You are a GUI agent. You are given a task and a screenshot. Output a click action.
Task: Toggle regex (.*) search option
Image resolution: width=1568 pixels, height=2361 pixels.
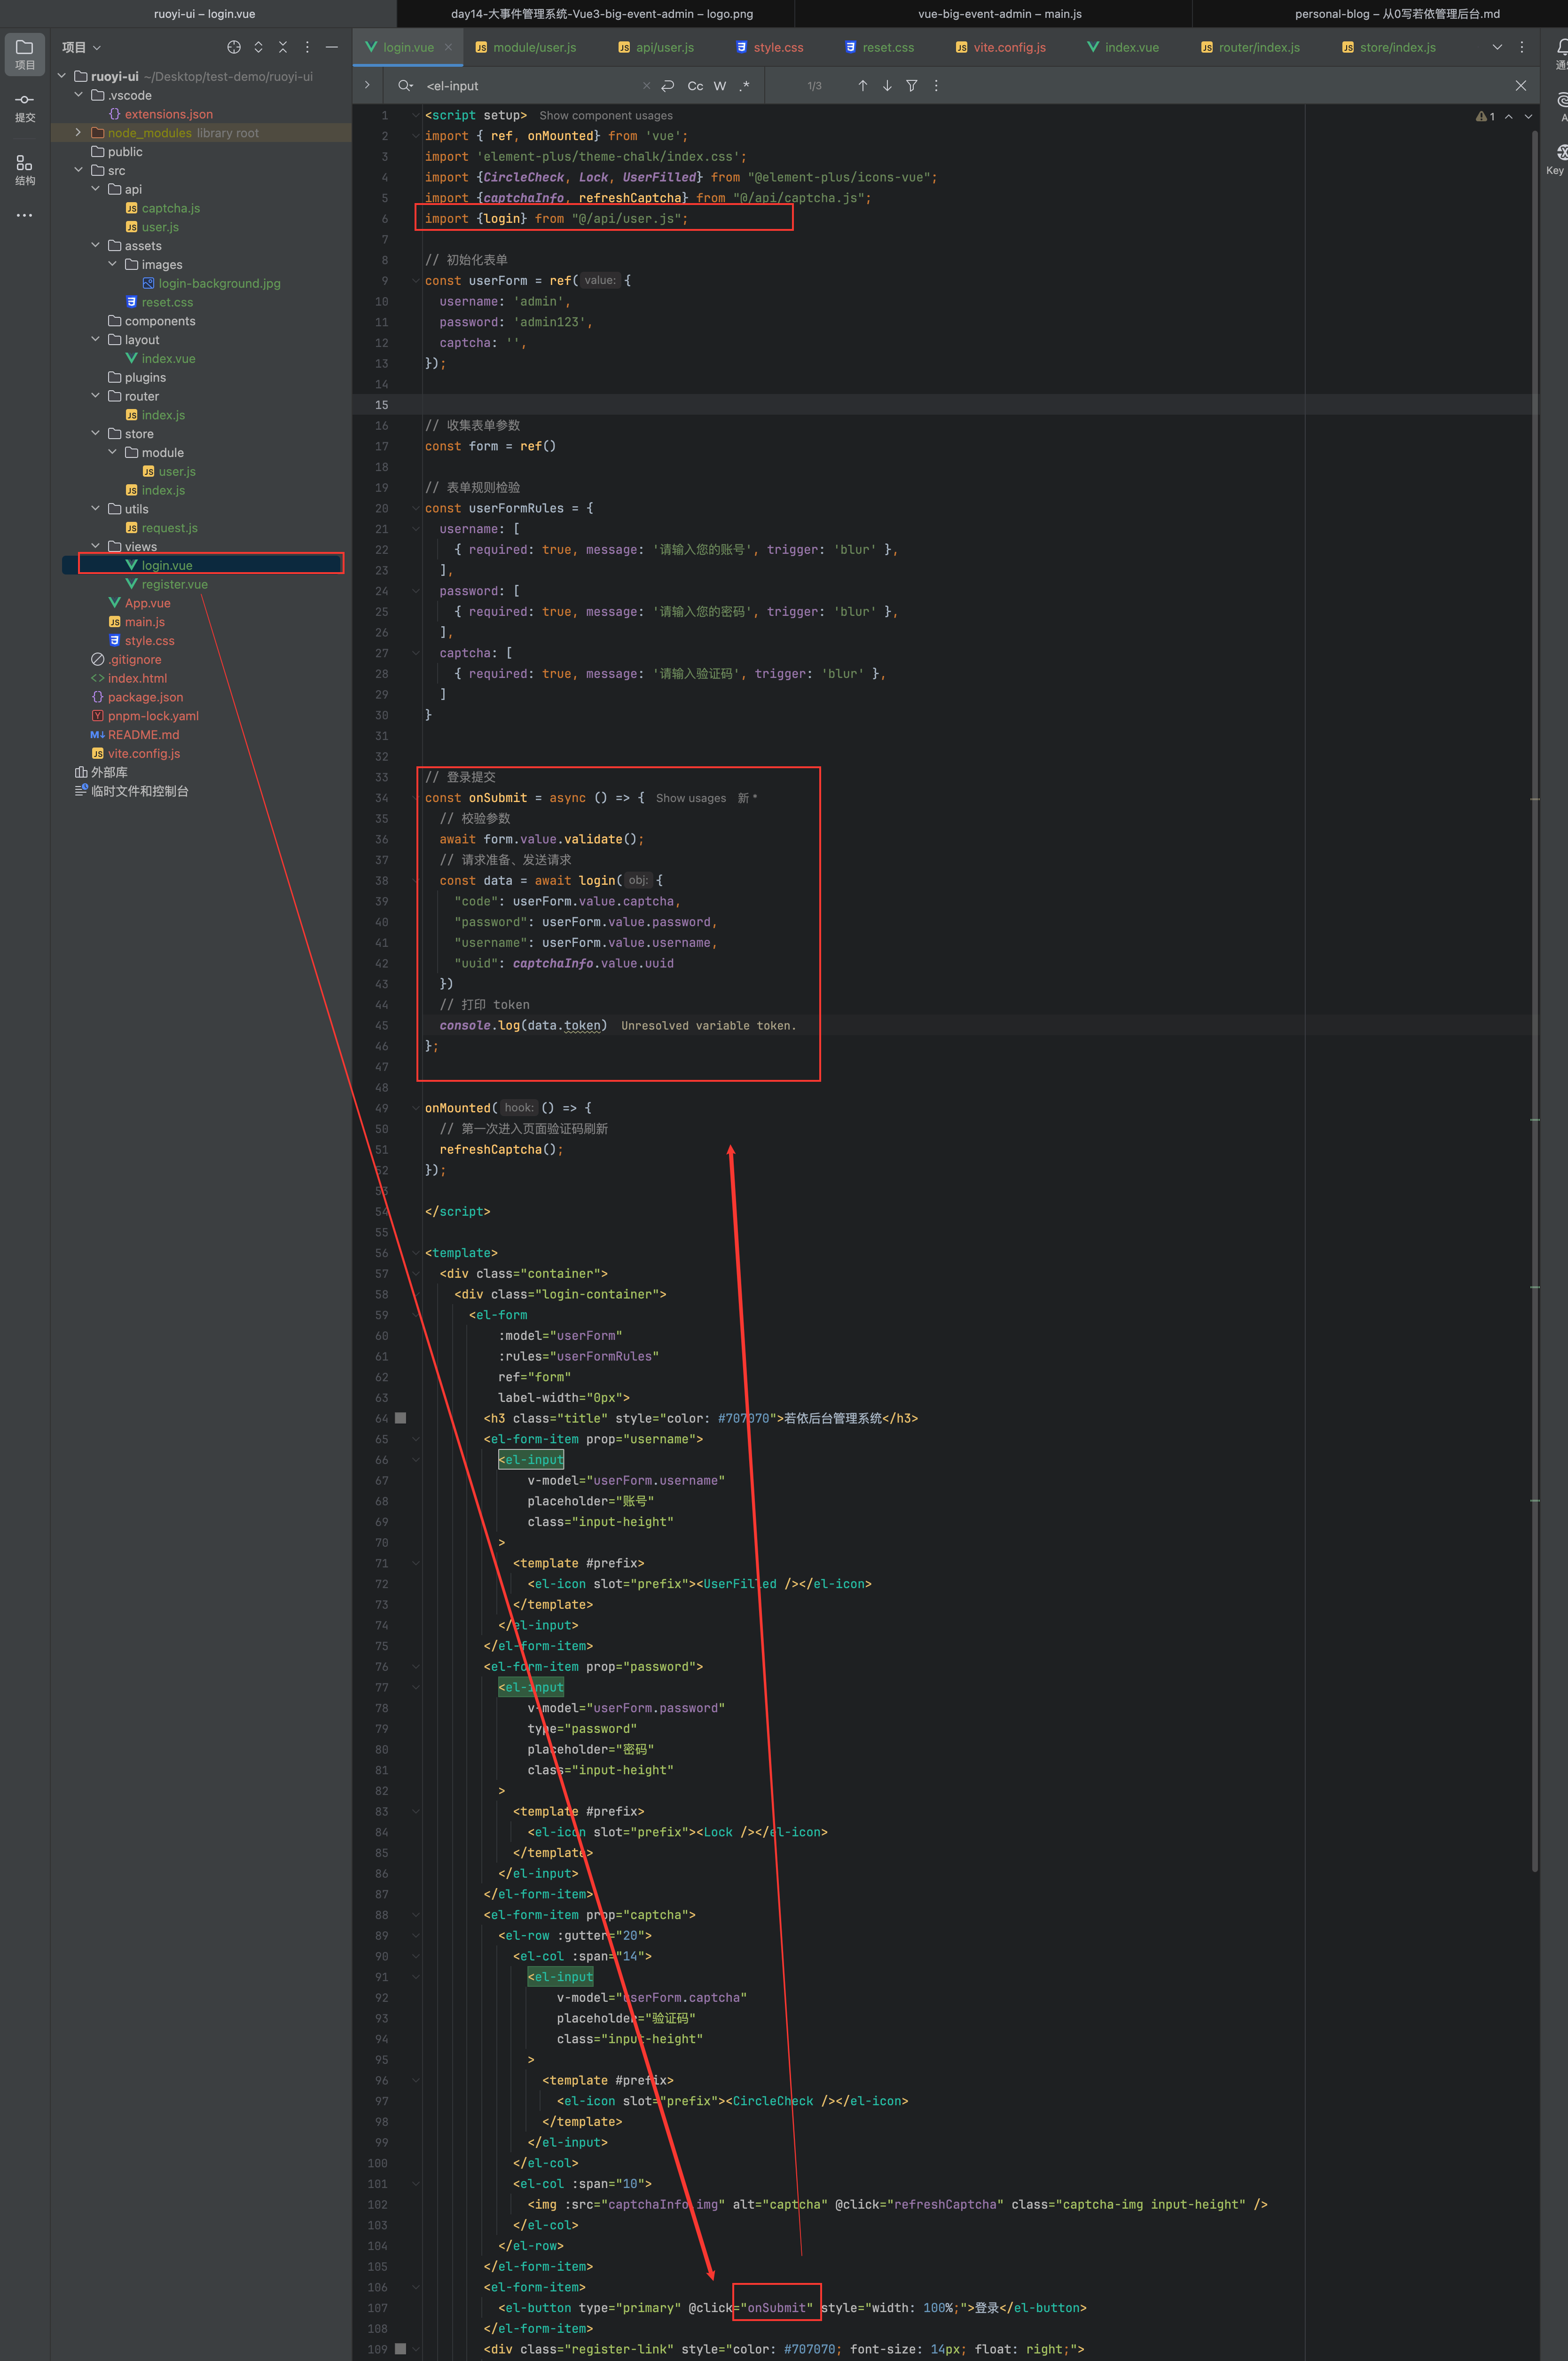click(745, 86)
